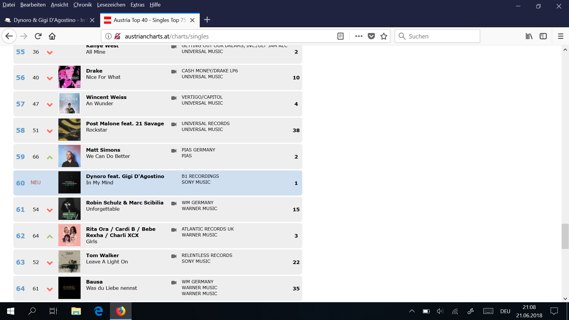Click the page vertical scrollbar thumb

565,236
